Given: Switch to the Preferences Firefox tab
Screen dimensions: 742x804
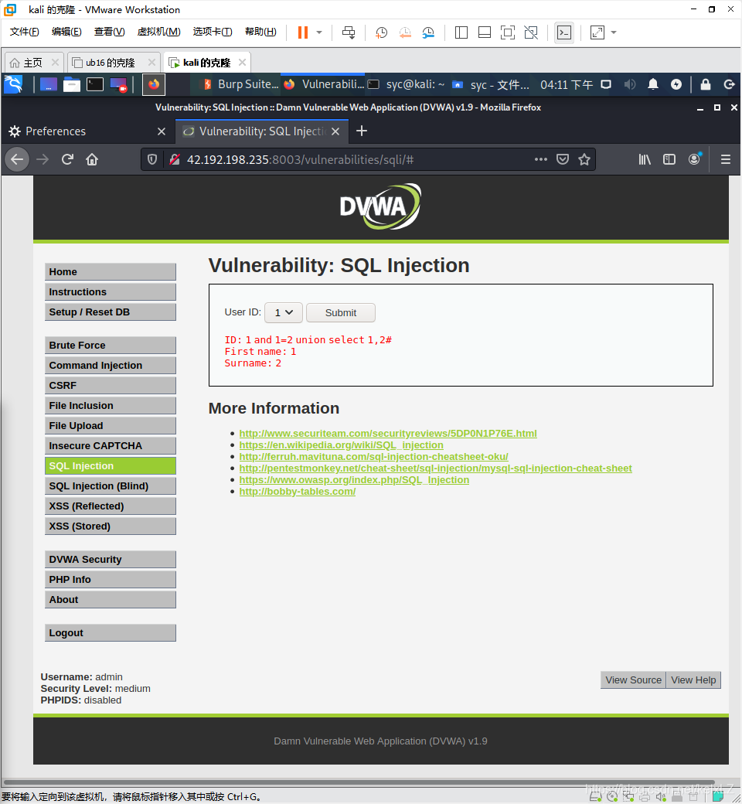Looking at the screenshot, I should click(80, 131).
